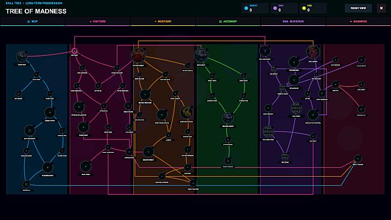Image resolution: width=391 pixels, height=220 pixels.
Task: Switch to the MOP tab
Action: [32, 22]
